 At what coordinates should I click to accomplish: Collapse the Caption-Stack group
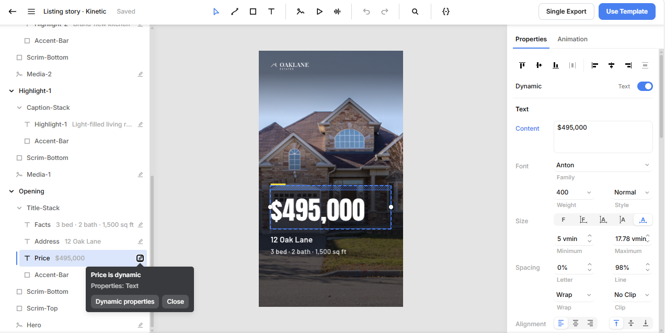tap(19, 108)
